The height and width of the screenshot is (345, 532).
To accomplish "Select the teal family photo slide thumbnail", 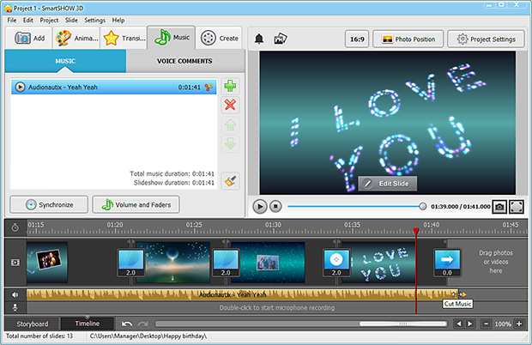I will tap(268, 263).
